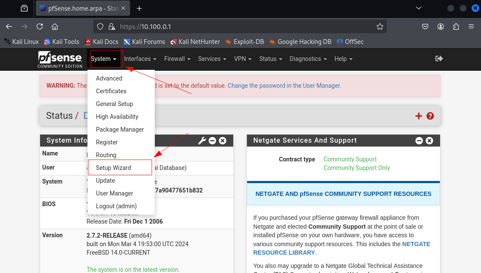Expand the Diagnostics menu

(308, 59)
